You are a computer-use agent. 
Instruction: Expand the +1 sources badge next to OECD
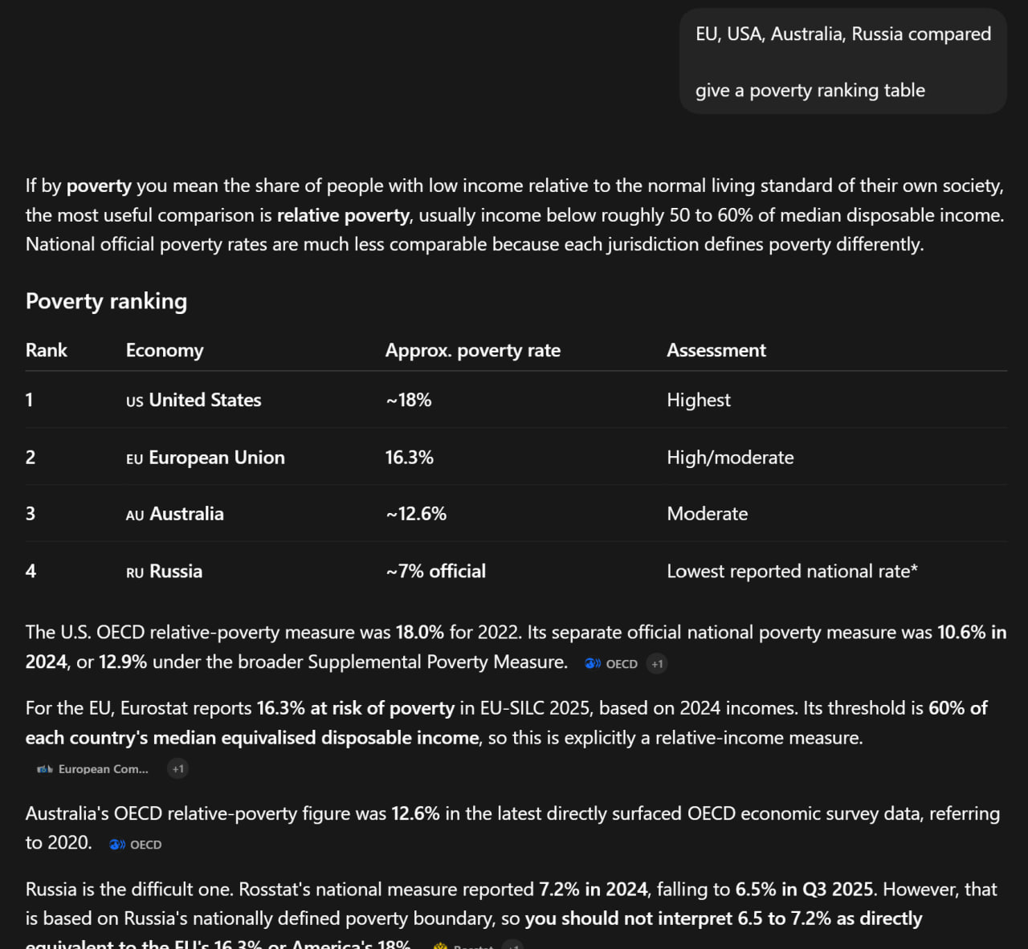click(657, 664)
